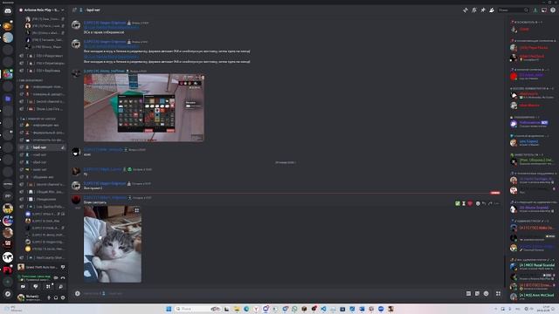This screenshot has width=559, height=314.
Task: Open the cat photo attachment
Action: coord(113,244)
